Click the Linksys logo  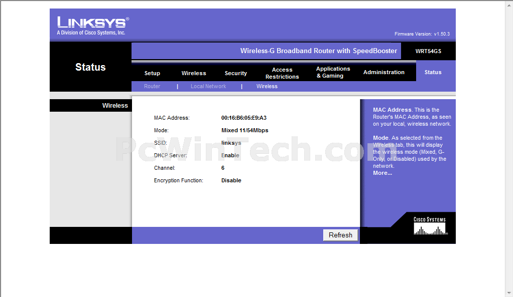coord(93,26)
